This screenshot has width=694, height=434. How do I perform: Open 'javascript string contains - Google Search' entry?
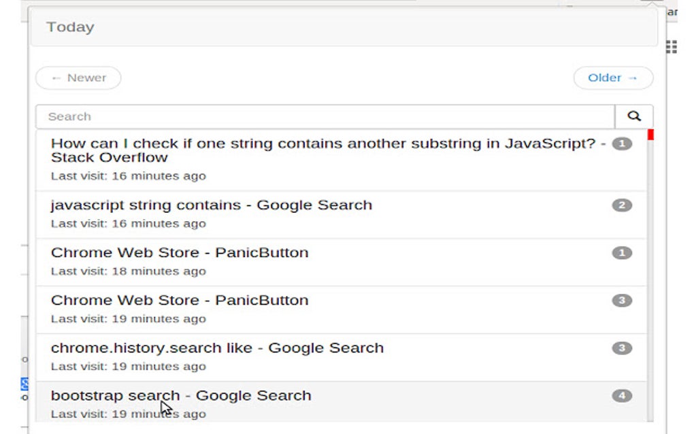click(212, 205)
